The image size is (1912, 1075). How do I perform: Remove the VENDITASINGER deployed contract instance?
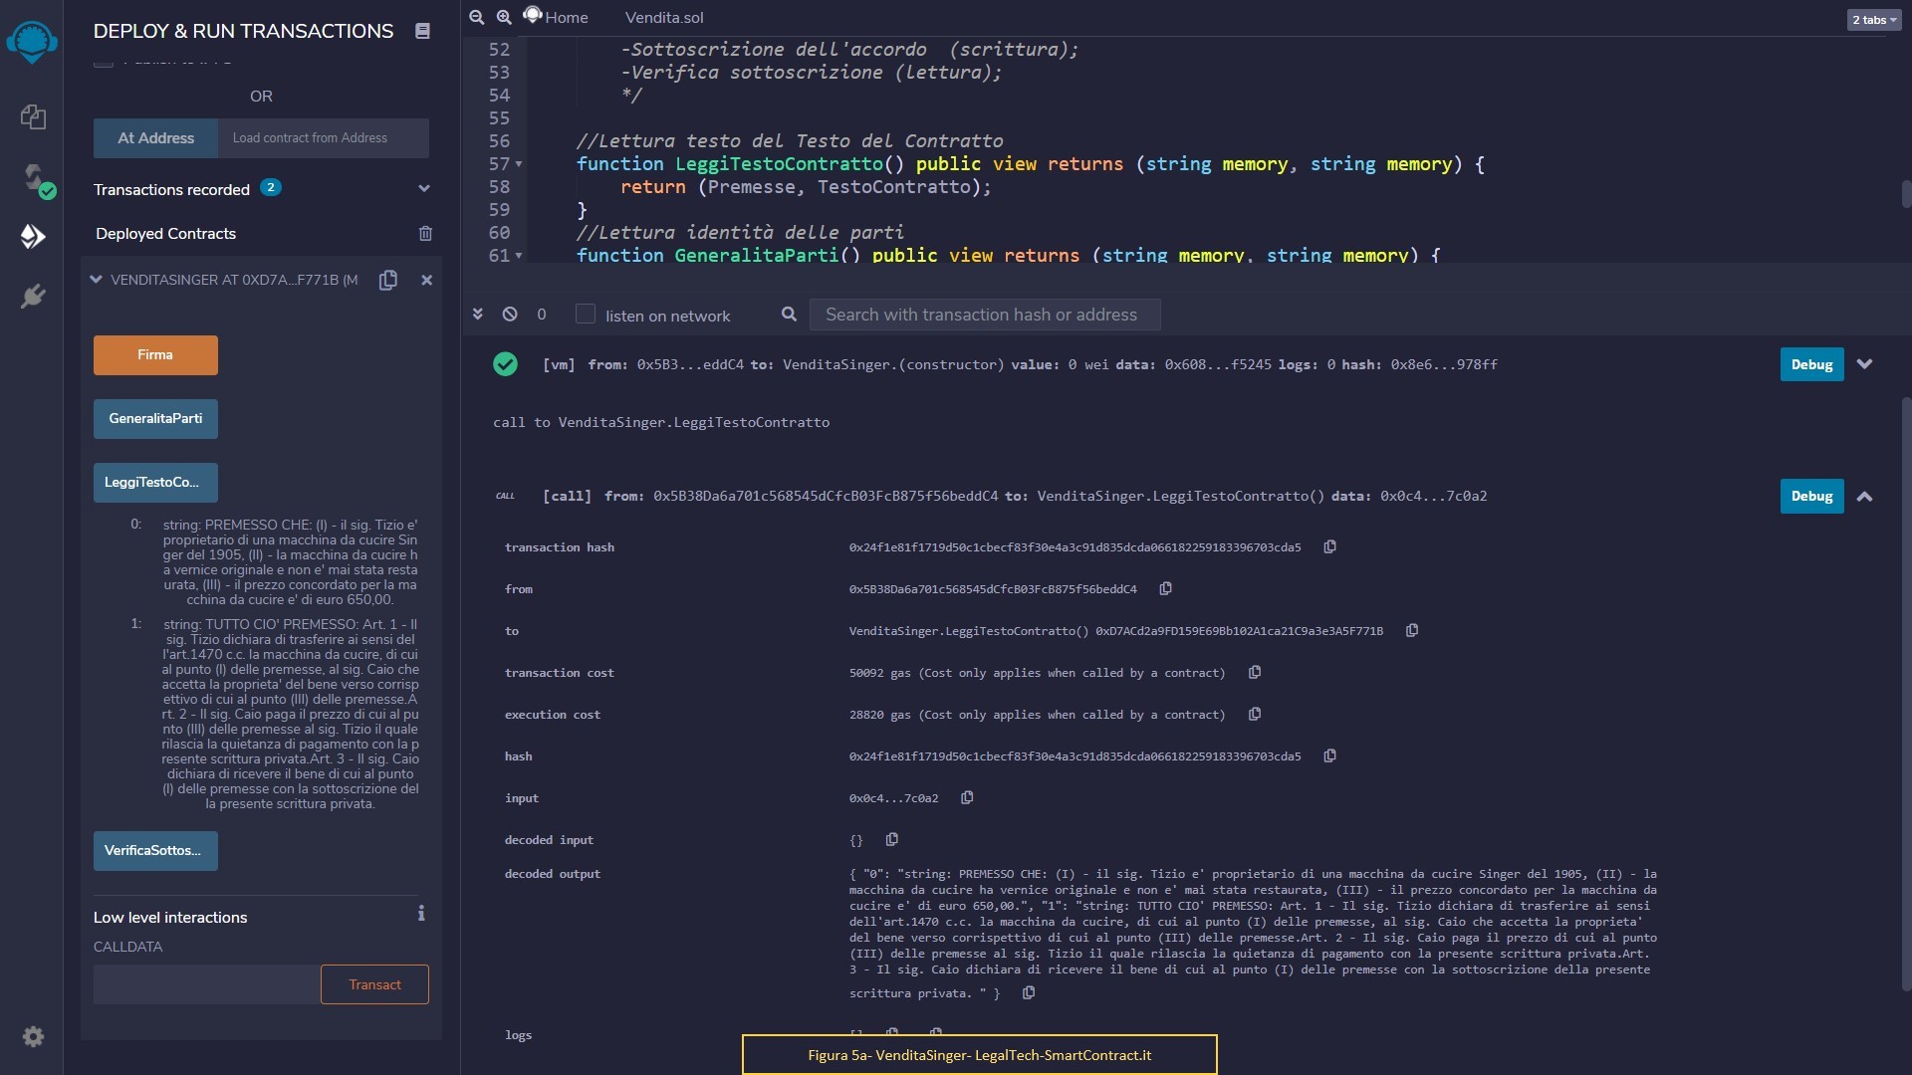[426, 280]
